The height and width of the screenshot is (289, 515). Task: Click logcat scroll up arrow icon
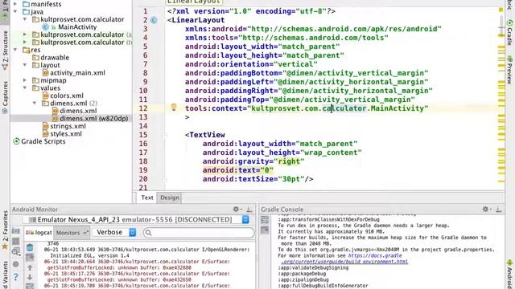coord(30,267)
